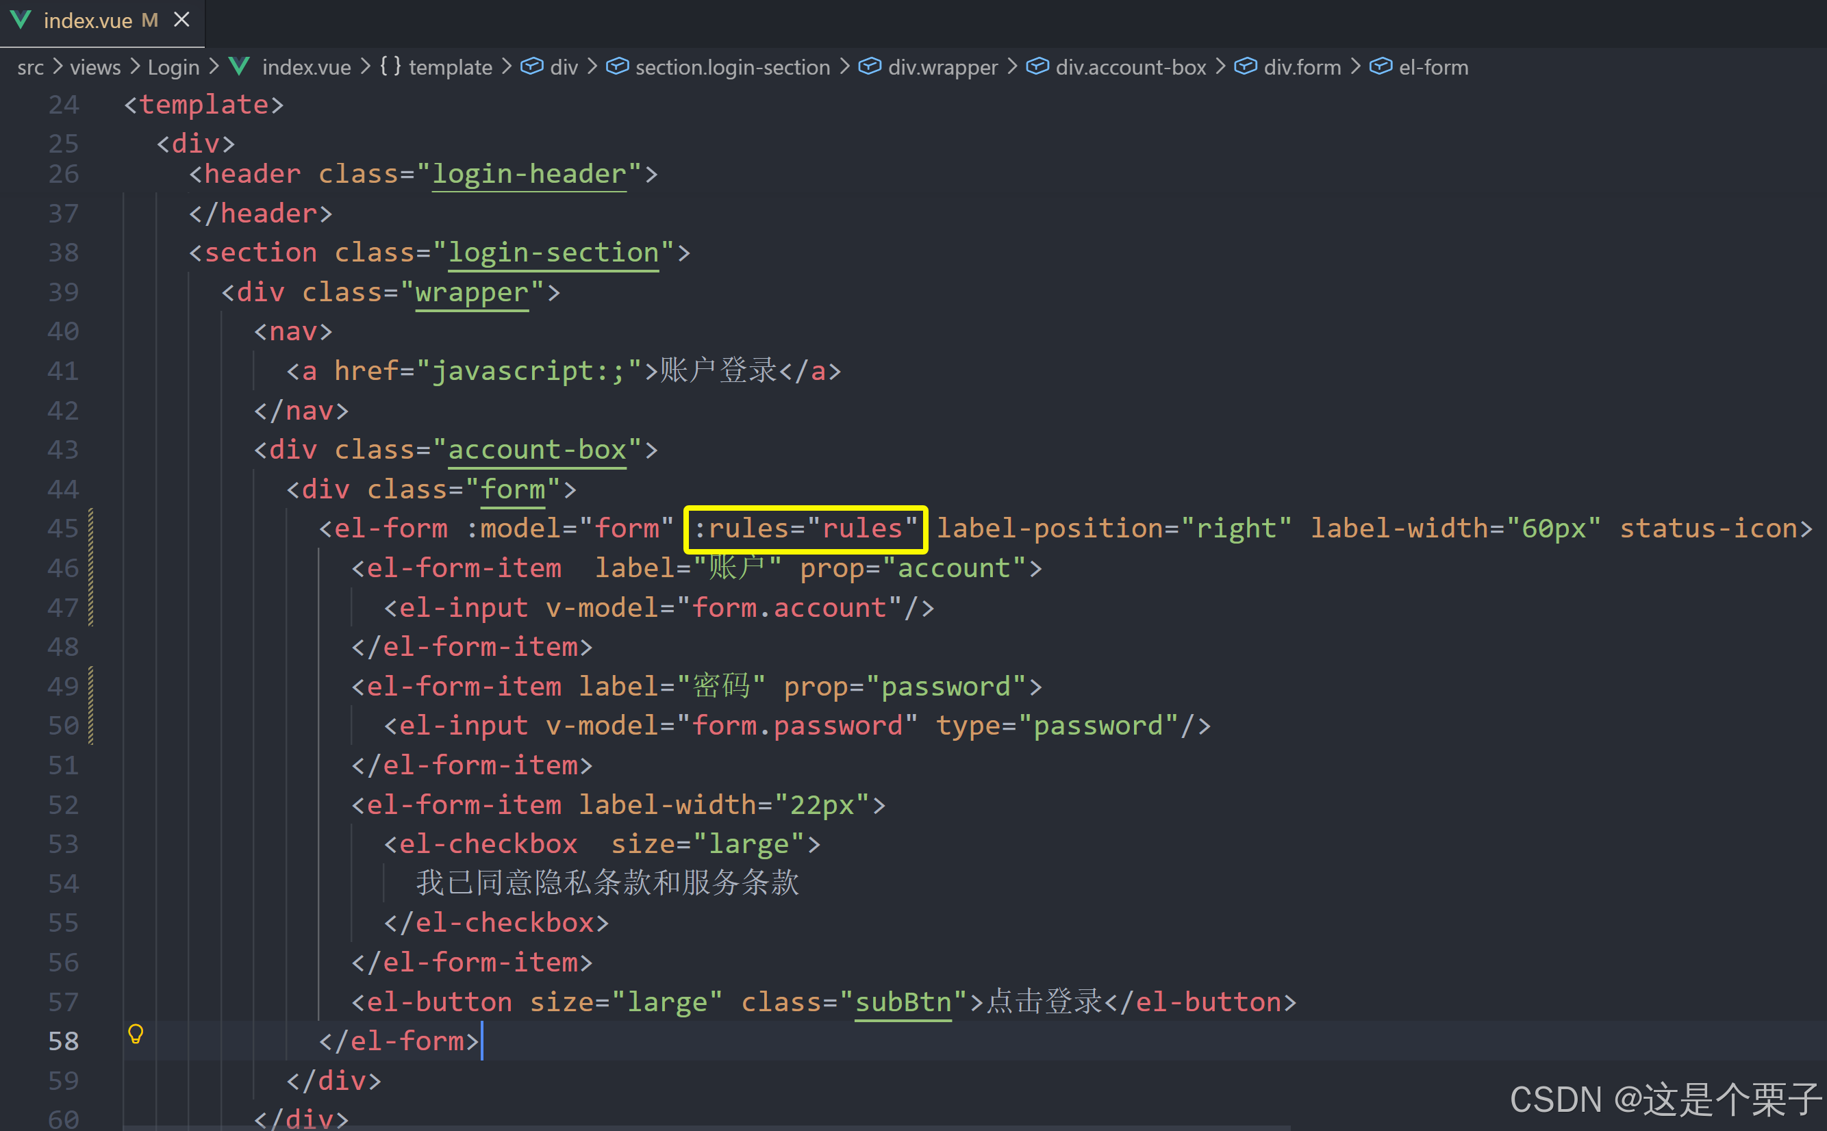This screenshot has height=1131, width=1827.
Task: Click cube icon beside section.login-section breadcrumb
Action: 616,66
